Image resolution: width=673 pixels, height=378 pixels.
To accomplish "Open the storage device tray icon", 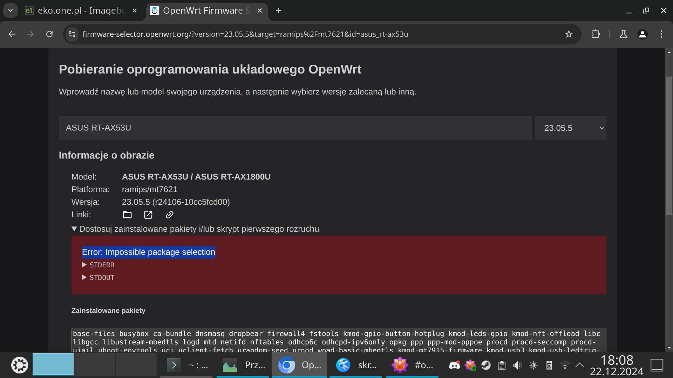I will pos(549,366).
